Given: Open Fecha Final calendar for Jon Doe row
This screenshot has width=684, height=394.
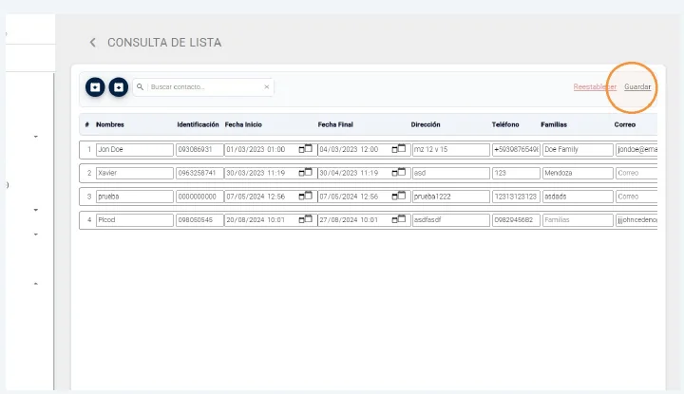Looking at the screenshot, I should click(x=398, y=149).
